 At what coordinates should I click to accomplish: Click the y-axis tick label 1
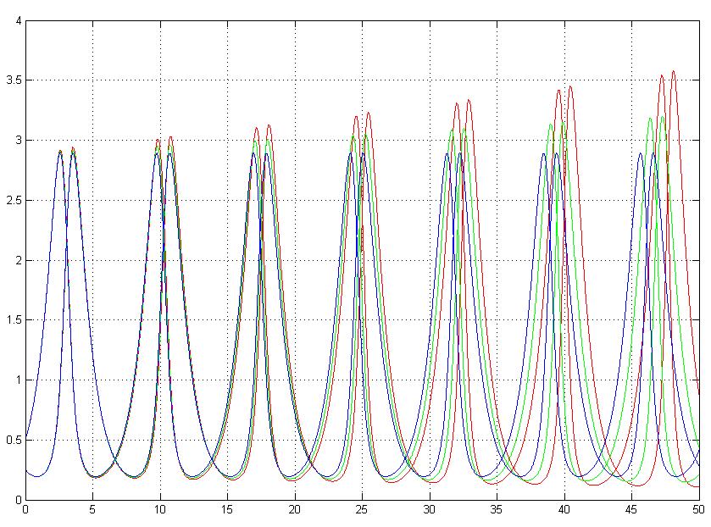(x=18, y=380)
